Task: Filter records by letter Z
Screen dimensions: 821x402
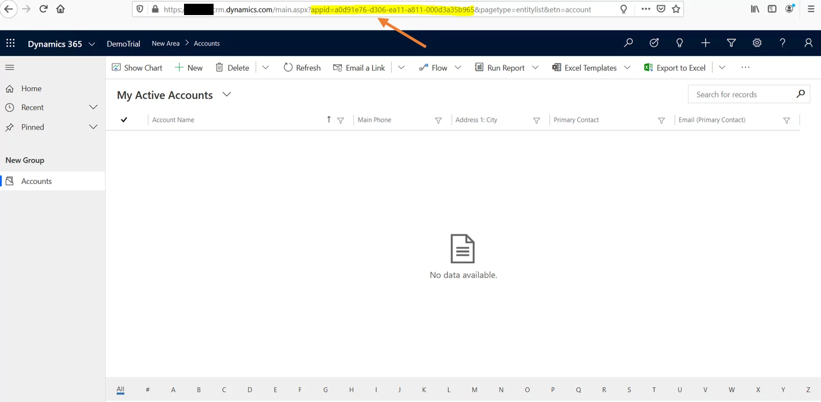Action: pos(808,390)
